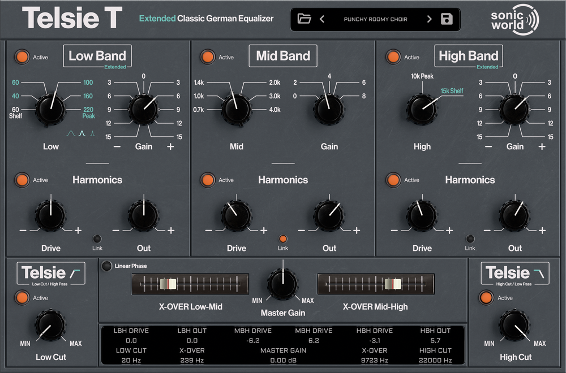Select the High Band section header
This screenshot has height=373, width=566.
pos(469,55)
